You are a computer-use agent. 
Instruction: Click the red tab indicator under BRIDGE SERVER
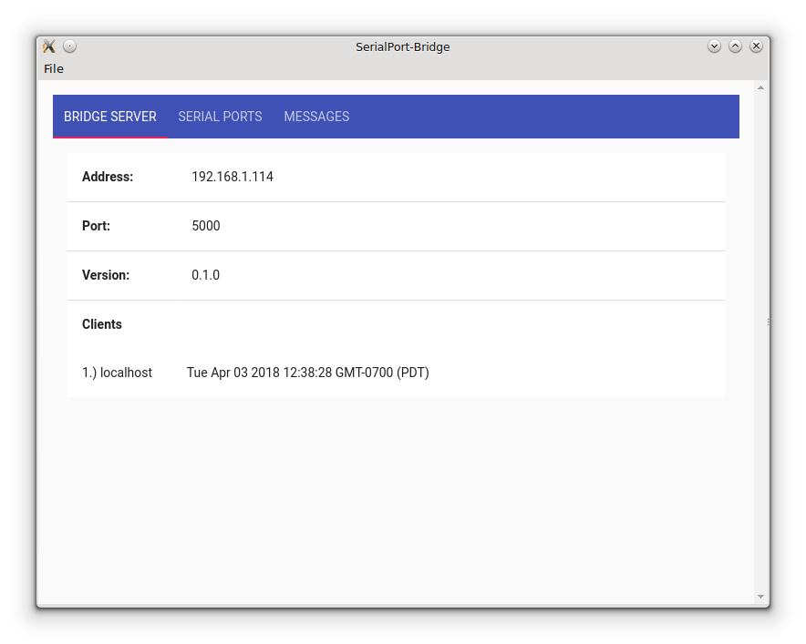(109, 137)
